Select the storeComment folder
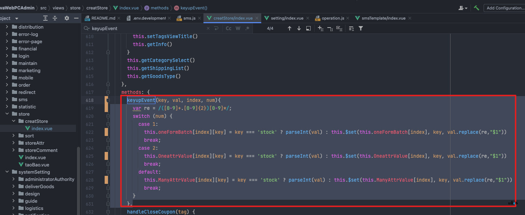Viewport: 525px width, 215px height. pos(41,150)
